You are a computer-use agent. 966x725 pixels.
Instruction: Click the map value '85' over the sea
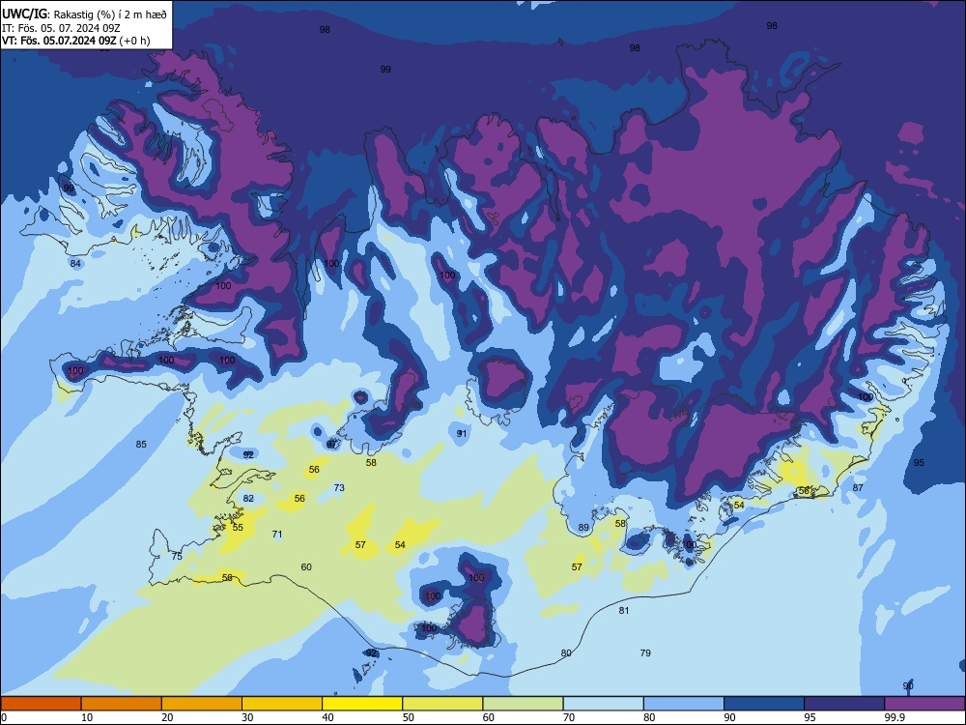[x=141, y=445]
